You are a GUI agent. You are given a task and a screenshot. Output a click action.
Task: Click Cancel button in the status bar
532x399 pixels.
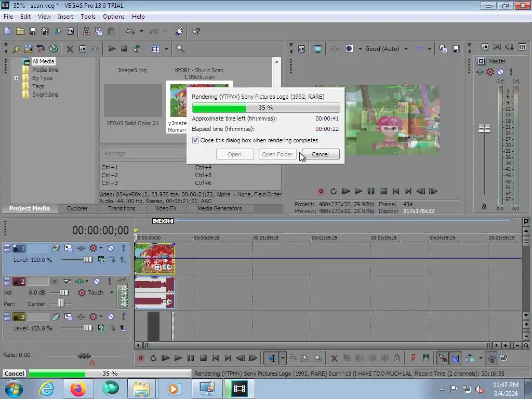coord(14,373)
